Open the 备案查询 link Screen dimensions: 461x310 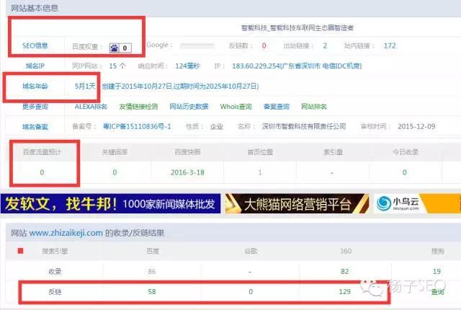tap(275, 106)
